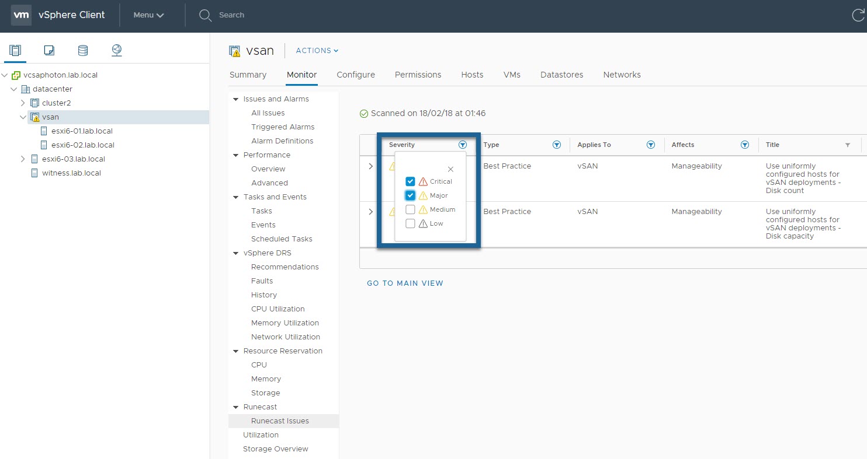Viewport: 867px width, 459px height.
Task: Uncheck the Critical severity checkbox
Action: [410, 181]
